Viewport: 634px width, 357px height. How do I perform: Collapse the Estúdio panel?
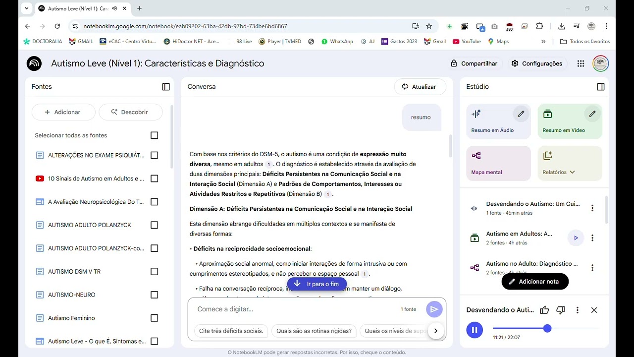point(601,87)
